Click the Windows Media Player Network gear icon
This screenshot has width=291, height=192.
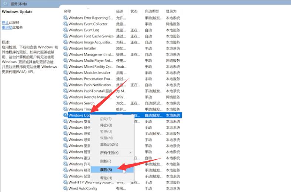65,60
